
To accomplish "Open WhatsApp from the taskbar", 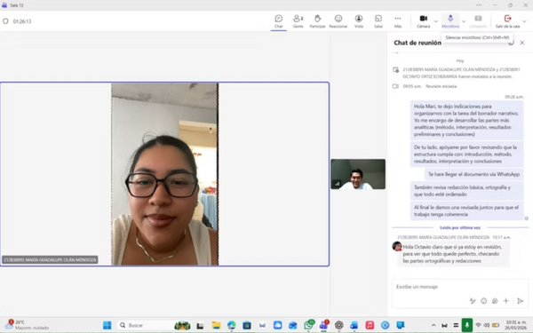I will tap(309, 325).
